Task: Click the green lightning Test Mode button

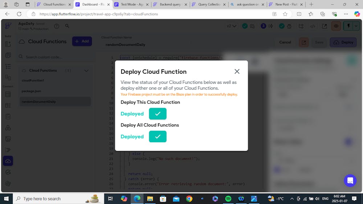Action: (348, 26)
